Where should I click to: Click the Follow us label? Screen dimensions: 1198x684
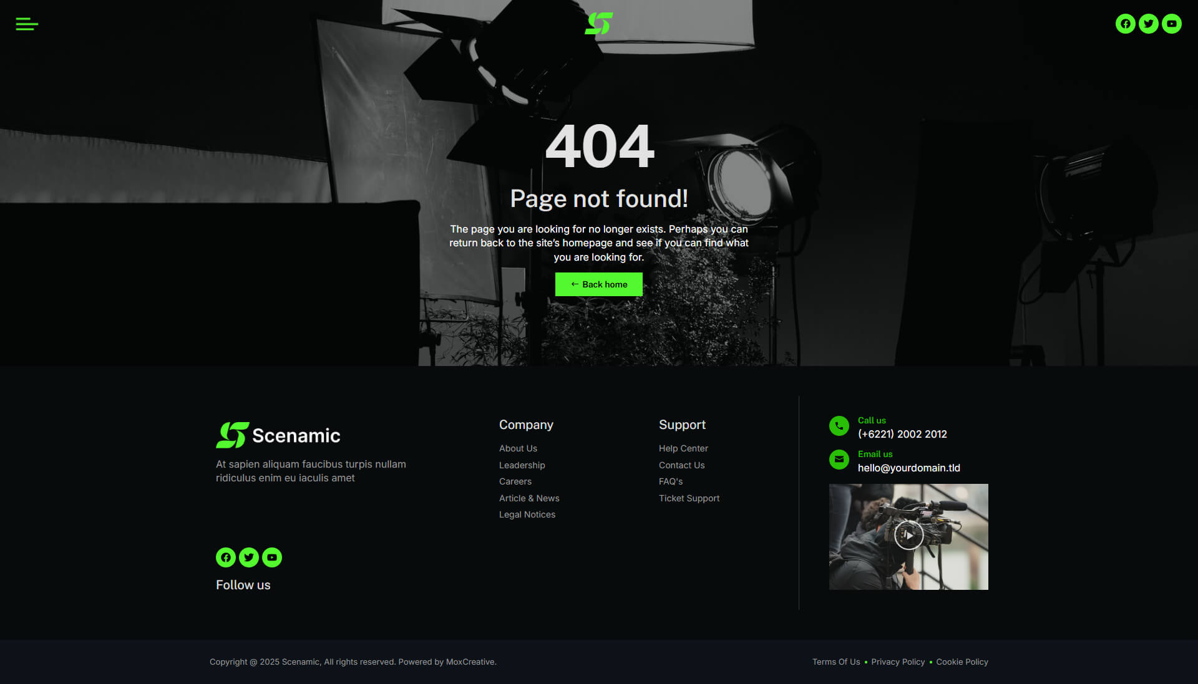click(x=243, y=585)
